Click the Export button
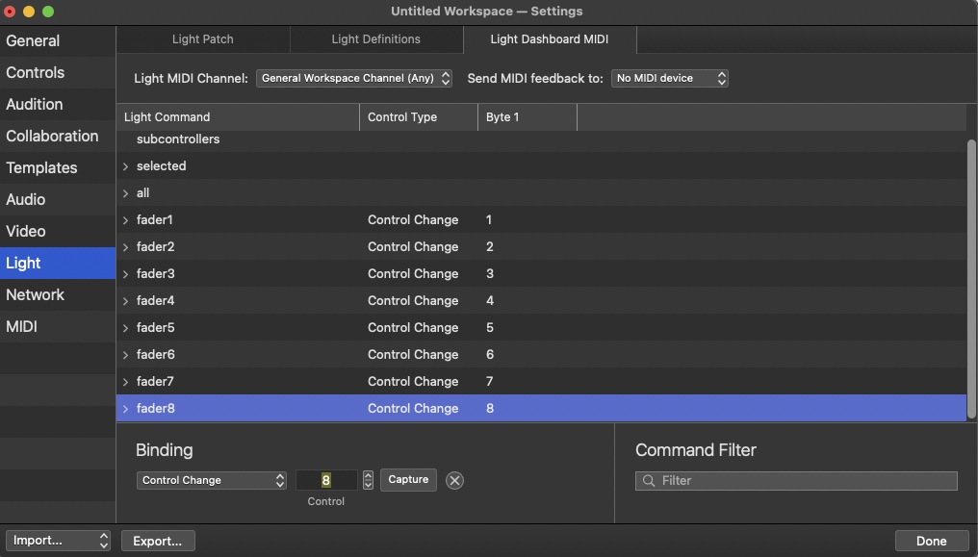 (158, 541)
